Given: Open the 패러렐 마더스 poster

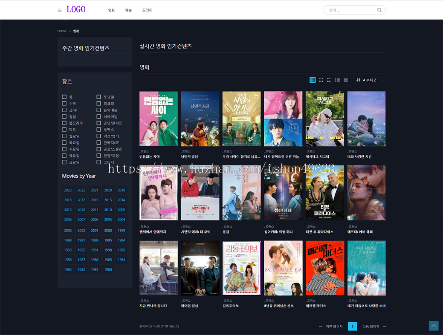Looking at the screenshot, I should click(325, 268).
